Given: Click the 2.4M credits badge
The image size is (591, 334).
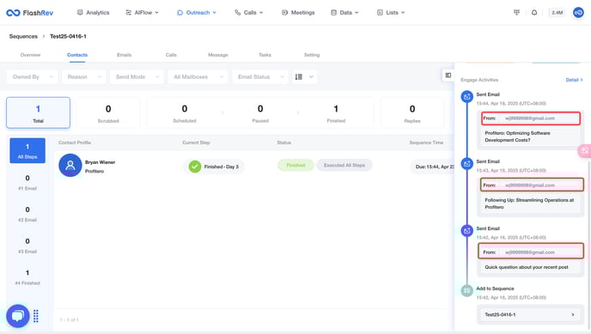Looking at the screenshot, I should point(557,12).
